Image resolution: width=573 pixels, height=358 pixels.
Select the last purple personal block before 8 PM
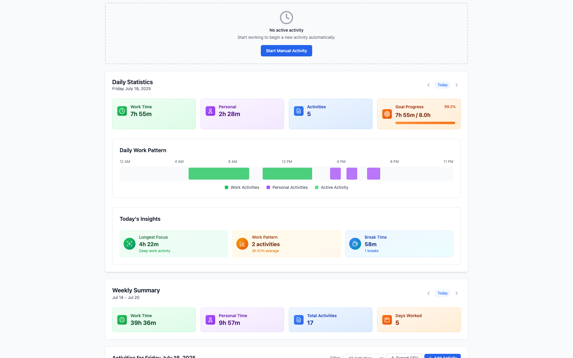(x=374, y=174)
